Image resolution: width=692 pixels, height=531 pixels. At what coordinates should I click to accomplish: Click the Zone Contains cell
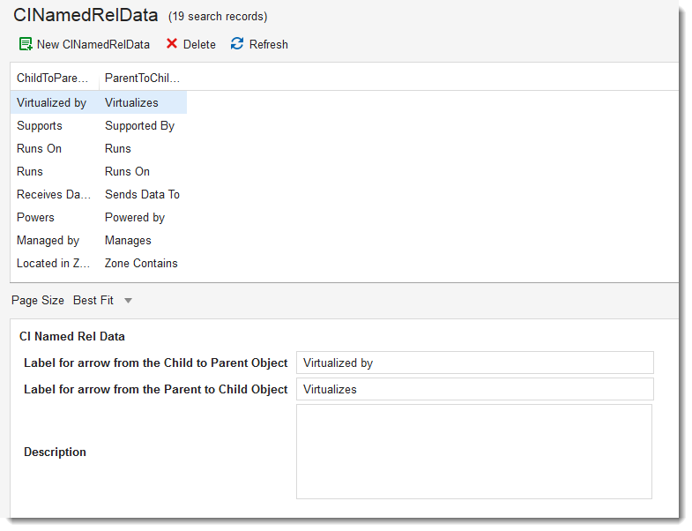click(x=141, y=264)
